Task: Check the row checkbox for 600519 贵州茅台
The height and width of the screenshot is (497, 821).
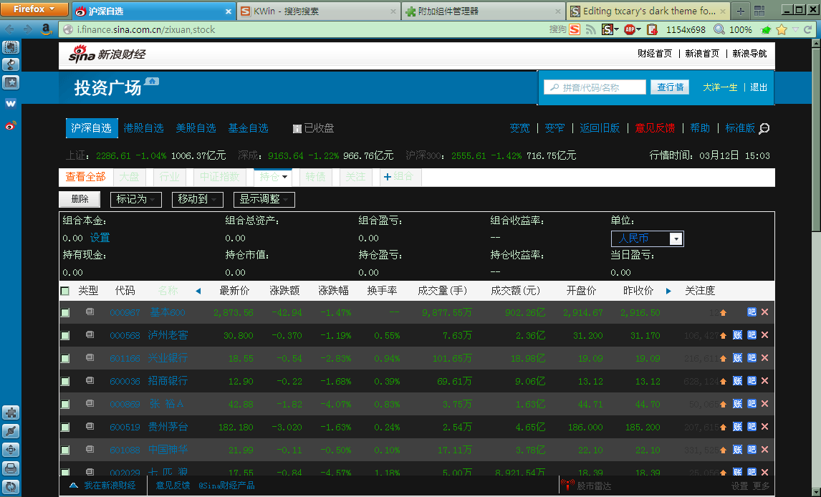Action: (x=66, y=427)
